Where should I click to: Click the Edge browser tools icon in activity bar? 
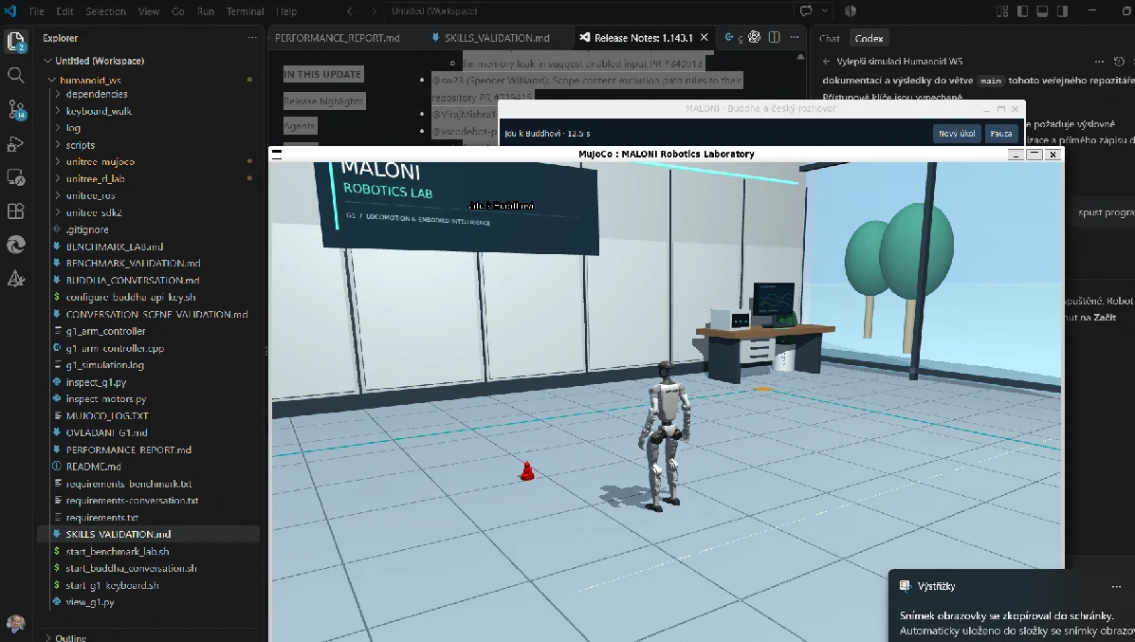pyautogui.click(x=15, y=246)
